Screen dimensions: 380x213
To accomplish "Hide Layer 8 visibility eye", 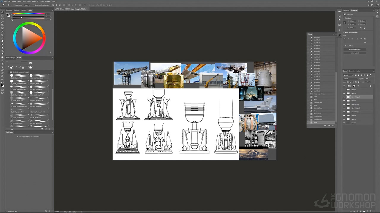I will (344, 93).
